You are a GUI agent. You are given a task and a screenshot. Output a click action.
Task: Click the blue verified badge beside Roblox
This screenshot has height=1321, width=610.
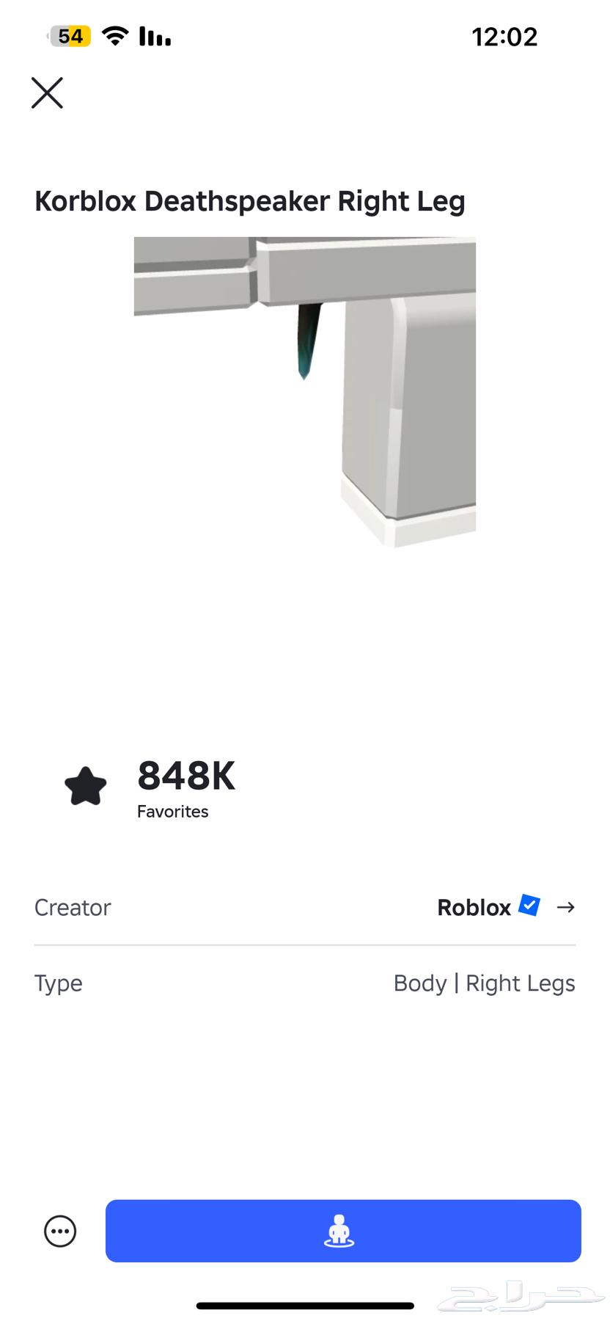(529, 906)
